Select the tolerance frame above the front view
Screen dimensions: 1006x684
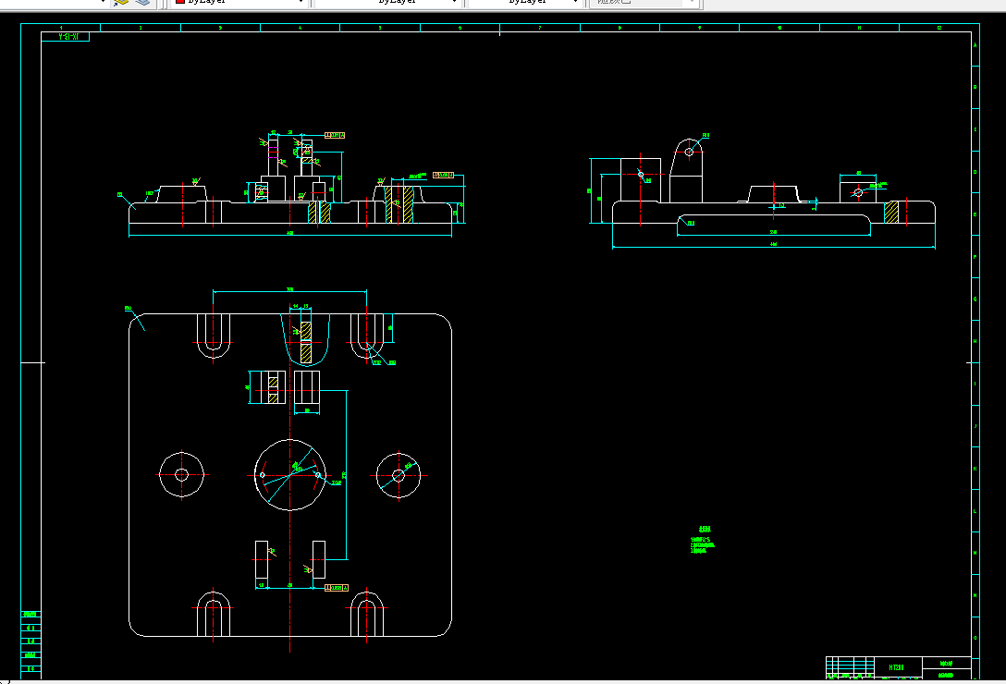coord(335,135)
